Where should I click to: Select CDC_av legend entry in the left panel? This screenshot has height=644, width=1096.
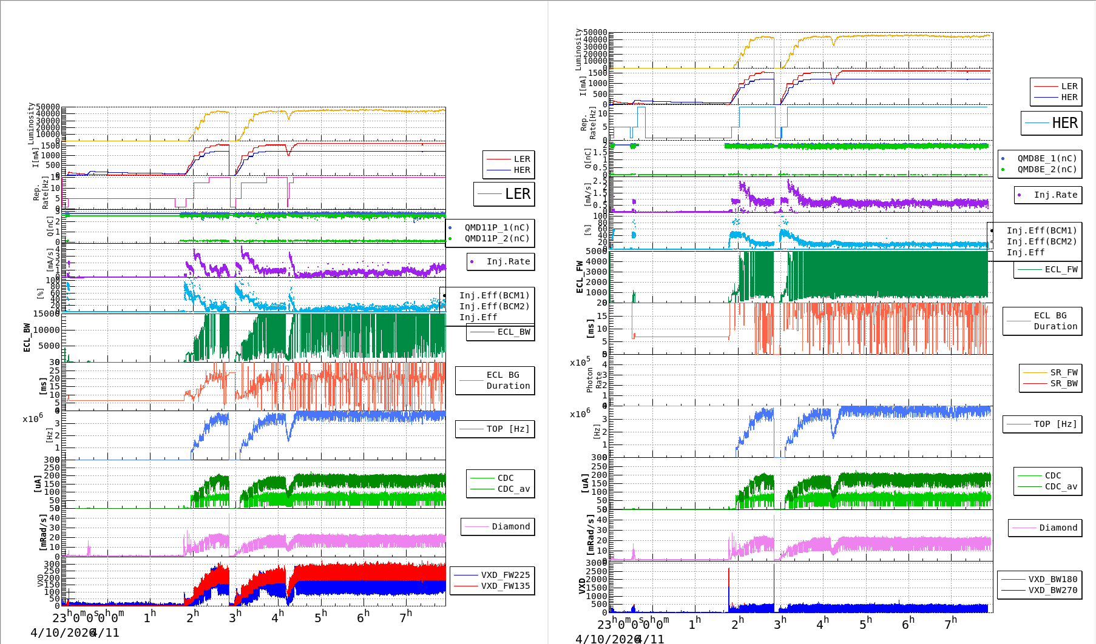513,489
